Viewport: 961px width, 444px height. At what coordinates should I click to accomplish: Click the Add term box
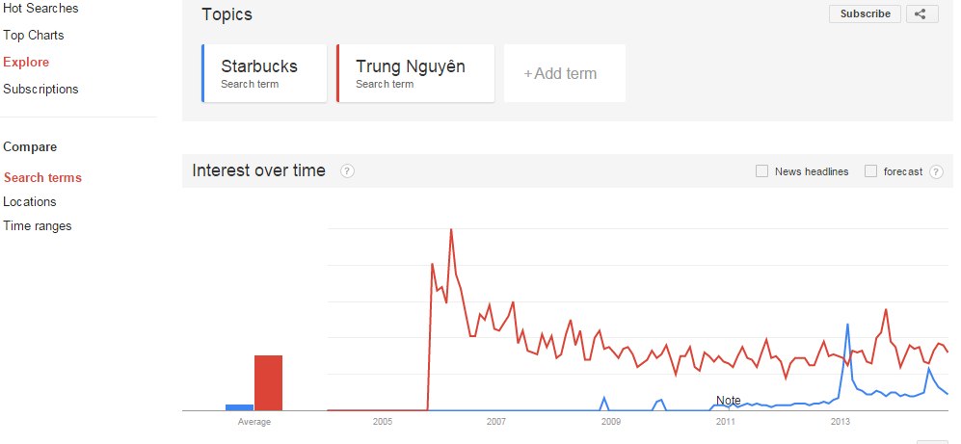pos(564,73)
